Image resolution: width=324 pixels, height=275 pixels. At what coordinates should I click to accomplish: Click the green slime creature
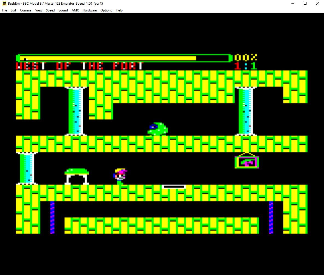pyautogui.click(x=157, y=128)
